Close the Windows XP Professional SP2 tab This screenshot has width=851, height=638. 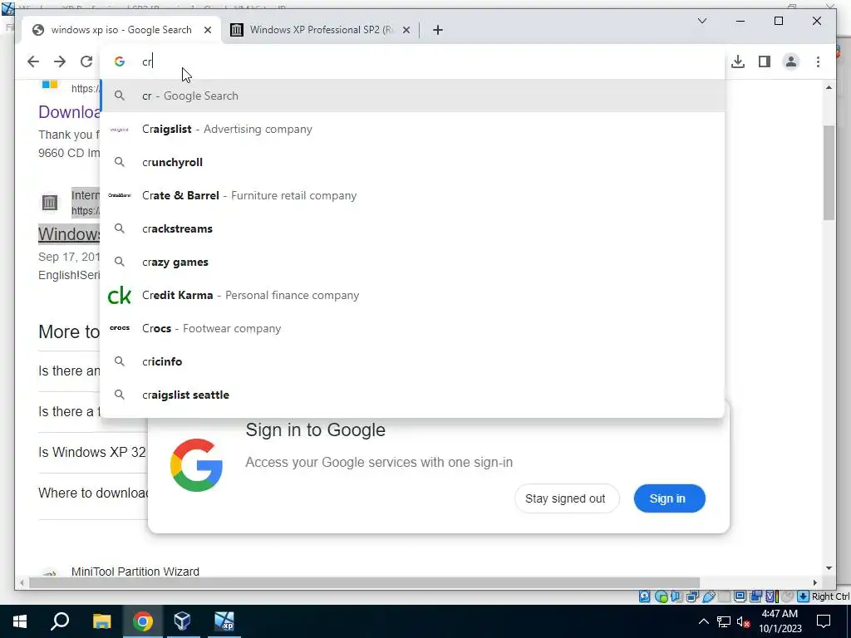(406, 30)
